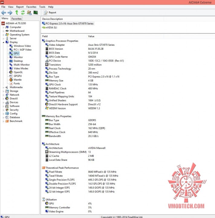Click the Report toolbar button
The height and width of the screenshot is (218, 215).
pos(50,12)
